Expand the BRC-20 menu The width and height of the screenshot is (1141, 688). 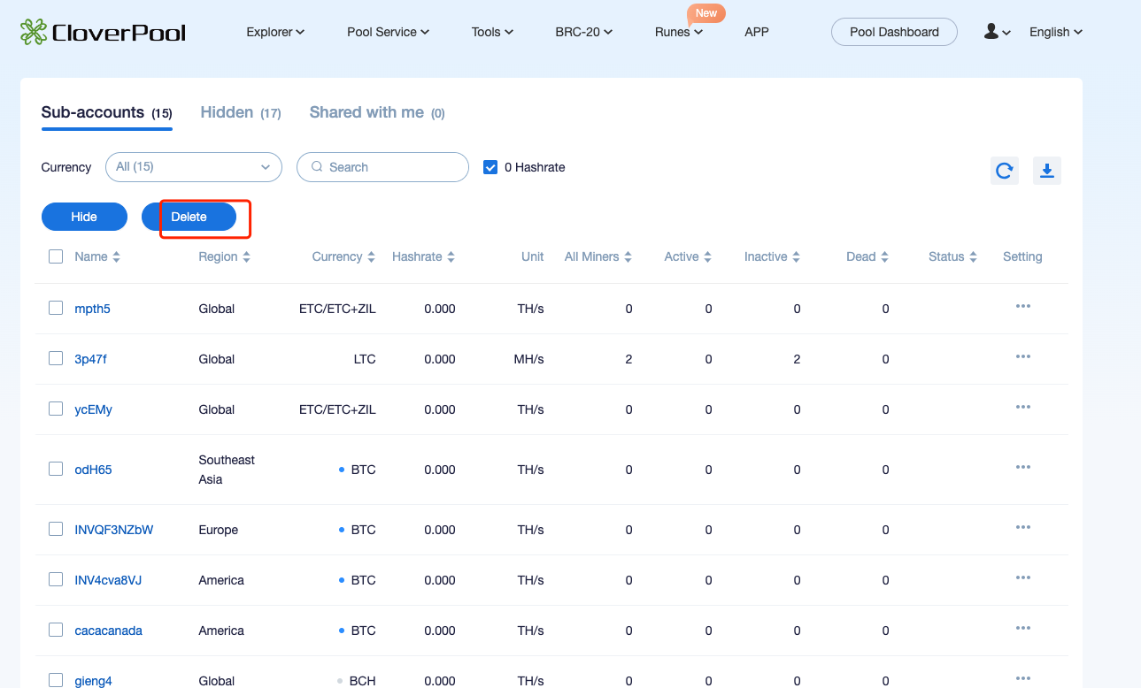(583, 32)
